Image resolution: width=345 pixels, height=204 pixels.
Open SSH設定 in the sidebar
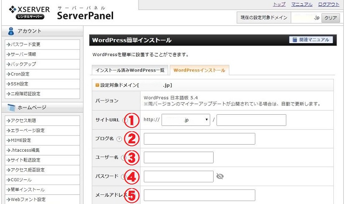[x=42, y=84]
